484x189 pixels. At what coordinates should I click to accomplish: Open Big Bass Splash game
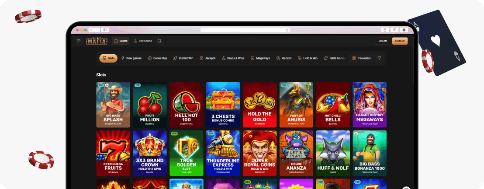pos(113,105)
